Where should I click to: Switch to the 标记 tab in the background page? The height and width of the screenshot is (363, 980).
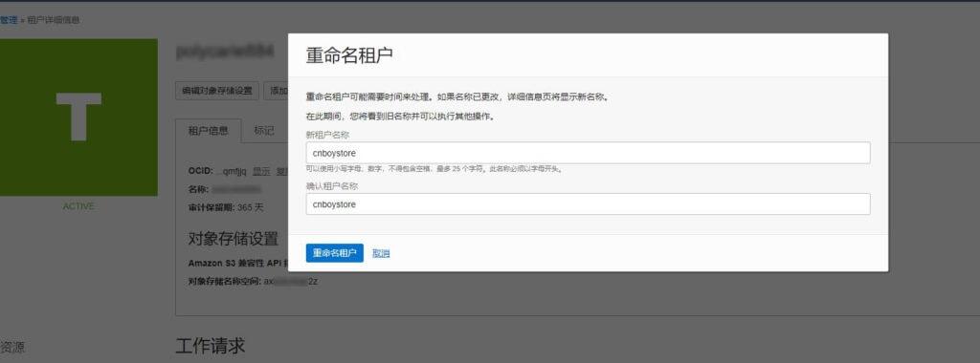tap(264, 131)
